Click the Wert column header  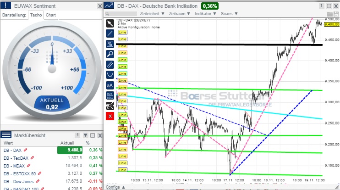(x=8, y=143)
